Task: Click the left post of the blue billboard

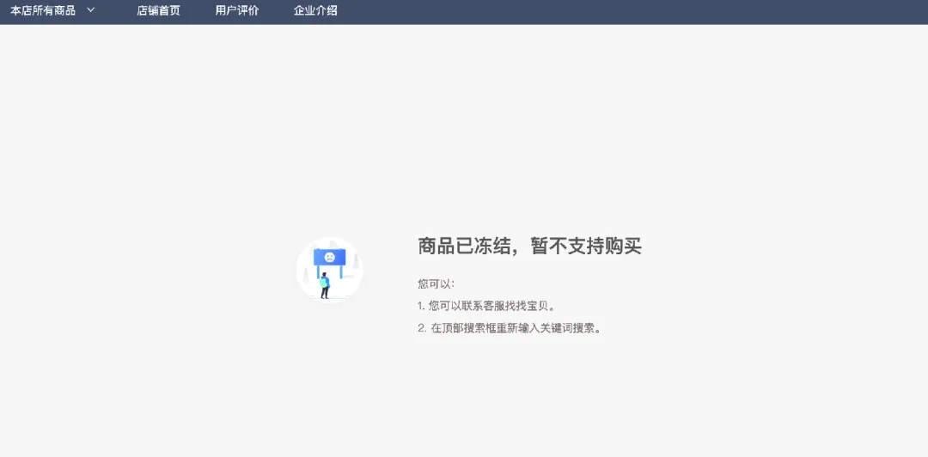Action: tap(318, 271)
